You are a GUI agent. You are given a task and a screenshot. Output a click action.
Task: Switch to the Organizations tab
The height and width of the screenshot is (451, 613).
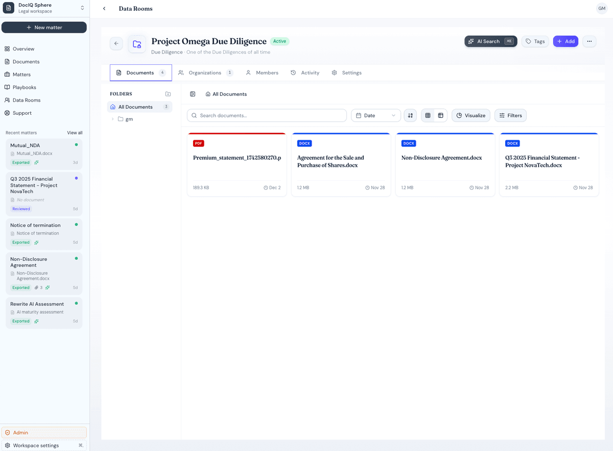point(205,73)
